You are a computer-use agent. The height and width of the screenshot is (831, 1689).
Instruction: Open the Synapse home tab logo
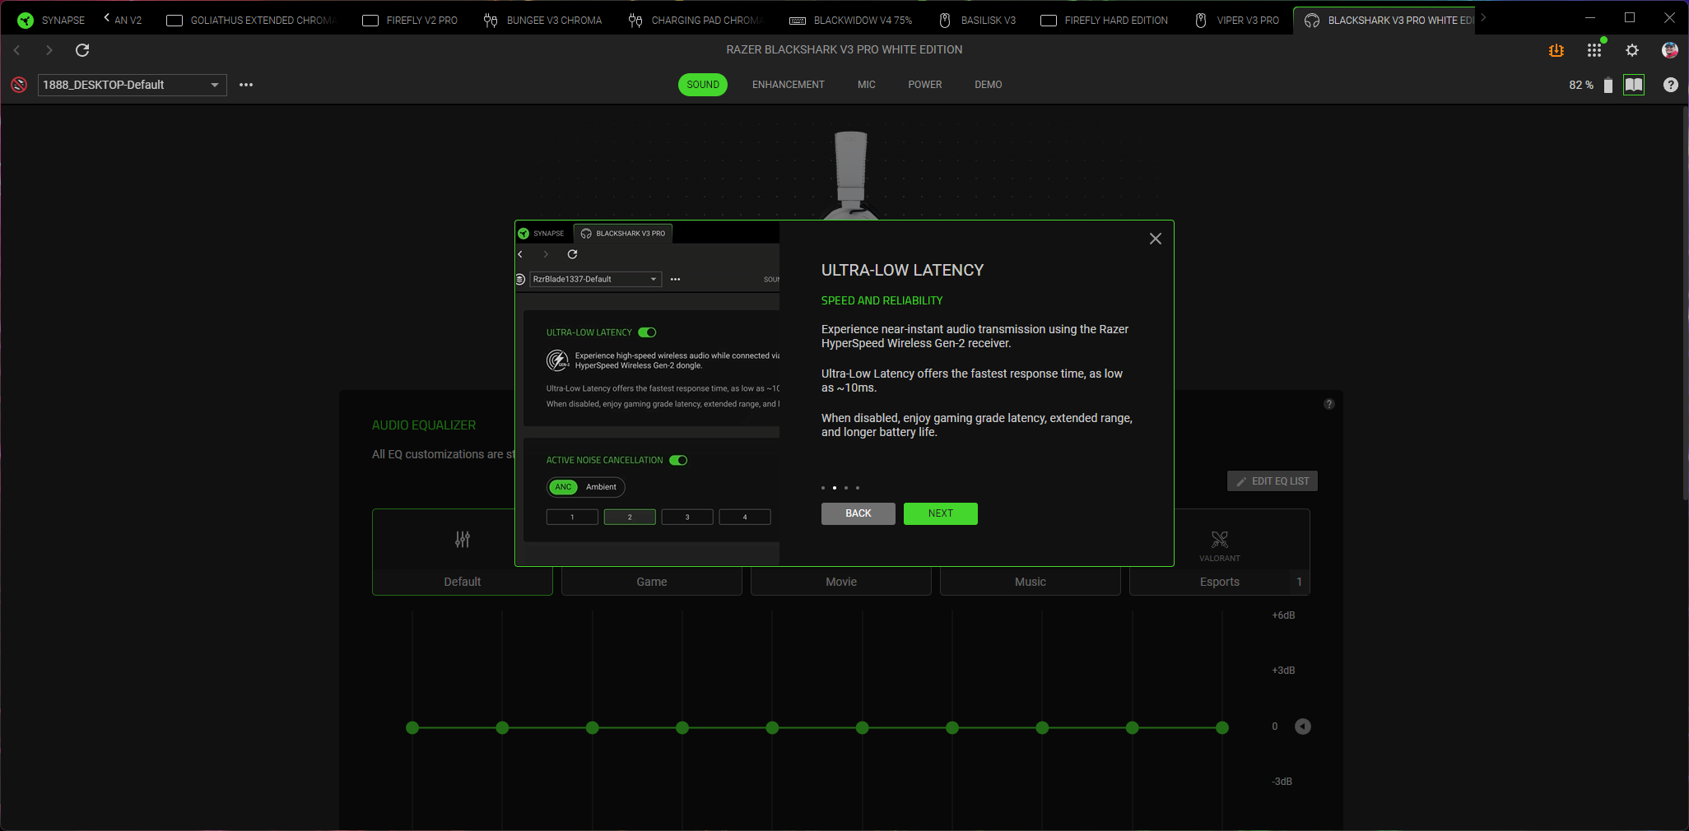[26, 20]
